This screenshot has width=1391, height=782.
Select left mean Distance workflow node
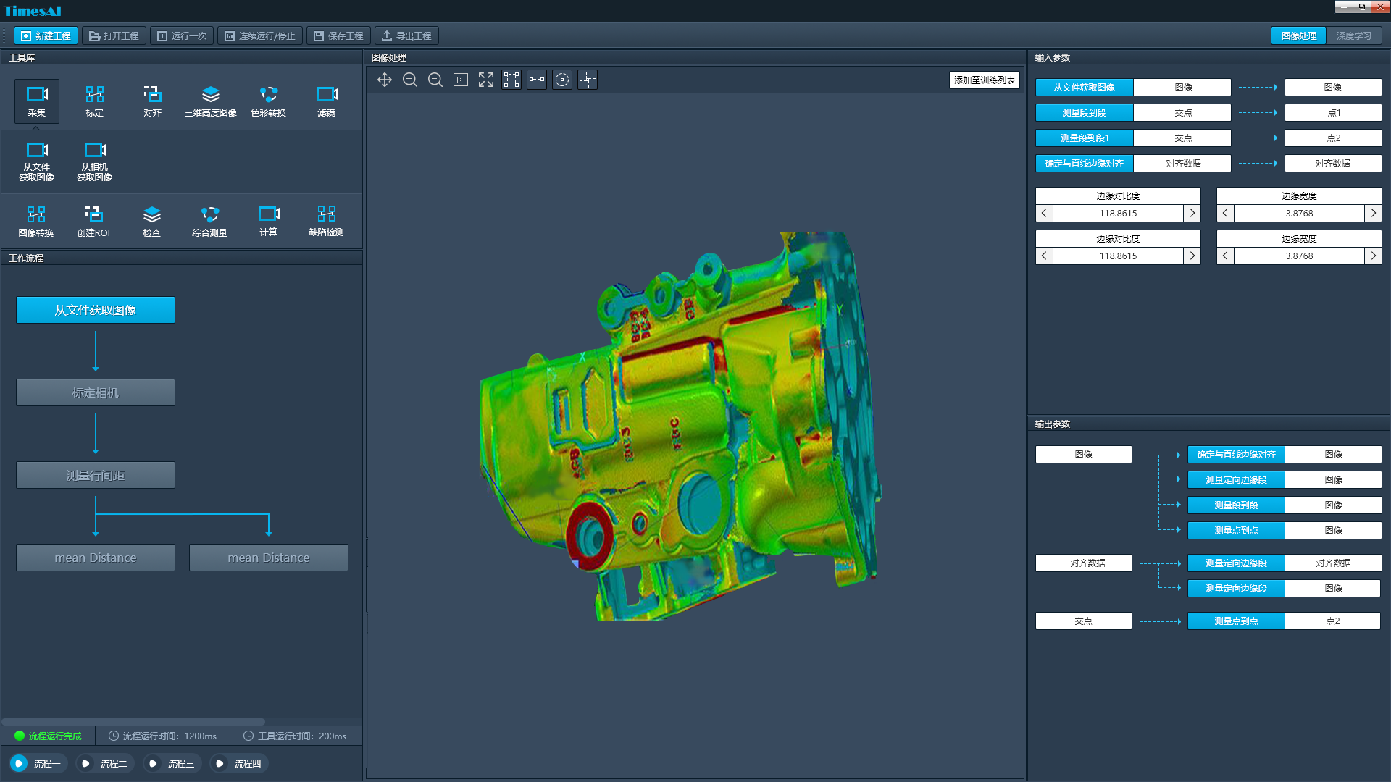96,558
